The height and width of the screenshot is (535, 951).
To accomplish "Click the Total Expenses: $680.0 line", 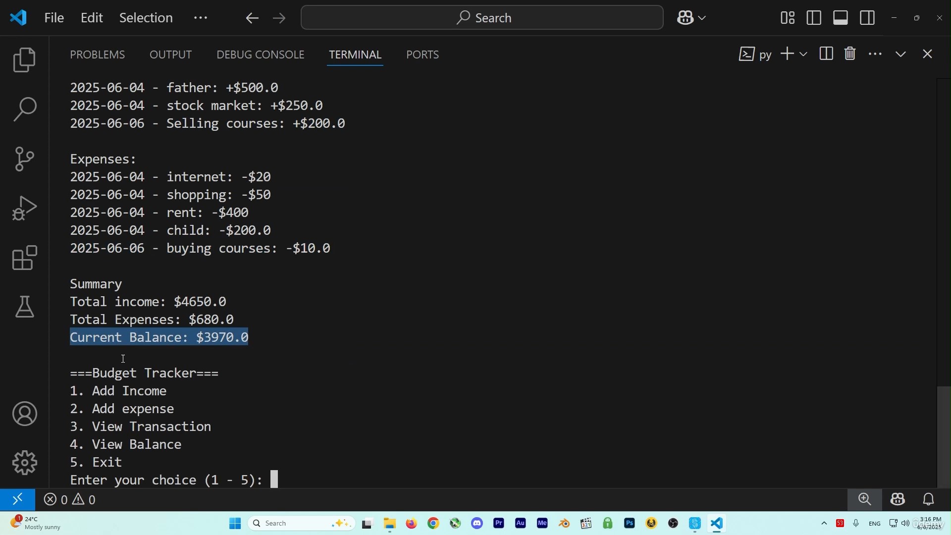I will 152,320.
